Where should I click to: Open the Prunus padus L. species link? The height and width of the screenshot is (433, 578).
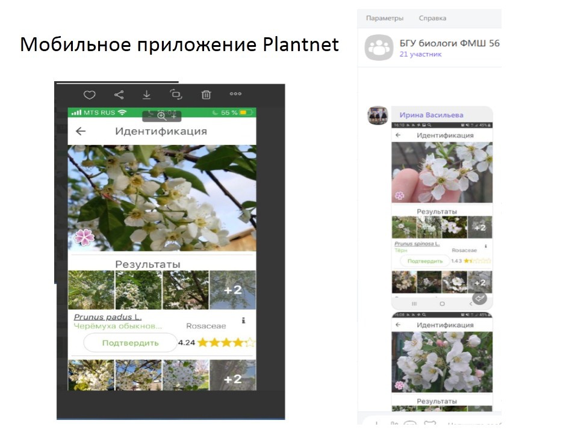coord(108,317)
